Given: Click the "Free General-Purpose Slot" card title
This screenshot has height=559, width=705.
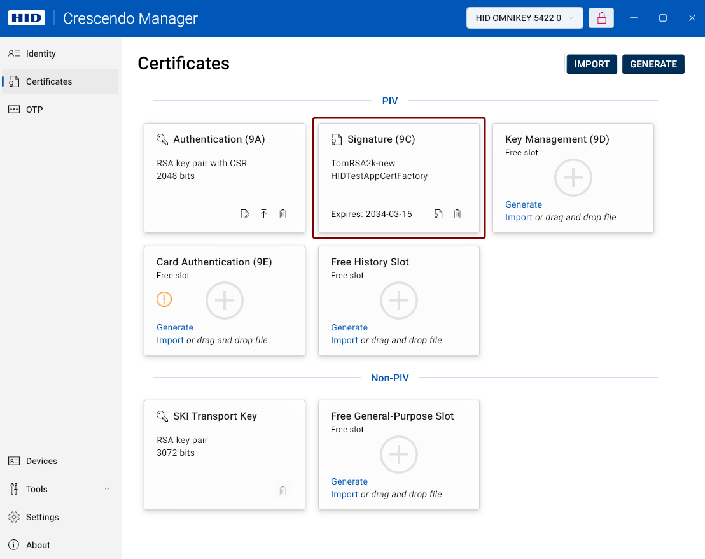Looking at the screenshot, I should pos(393,416).
